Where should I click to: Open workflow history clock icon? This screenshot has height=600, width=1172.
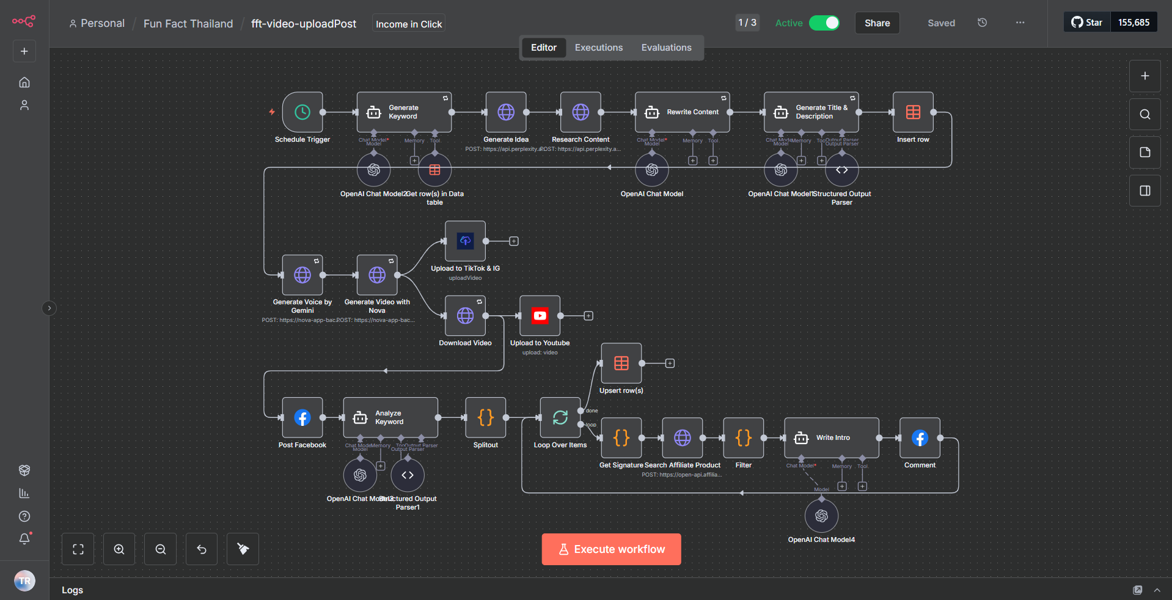(x=982, y=23)
